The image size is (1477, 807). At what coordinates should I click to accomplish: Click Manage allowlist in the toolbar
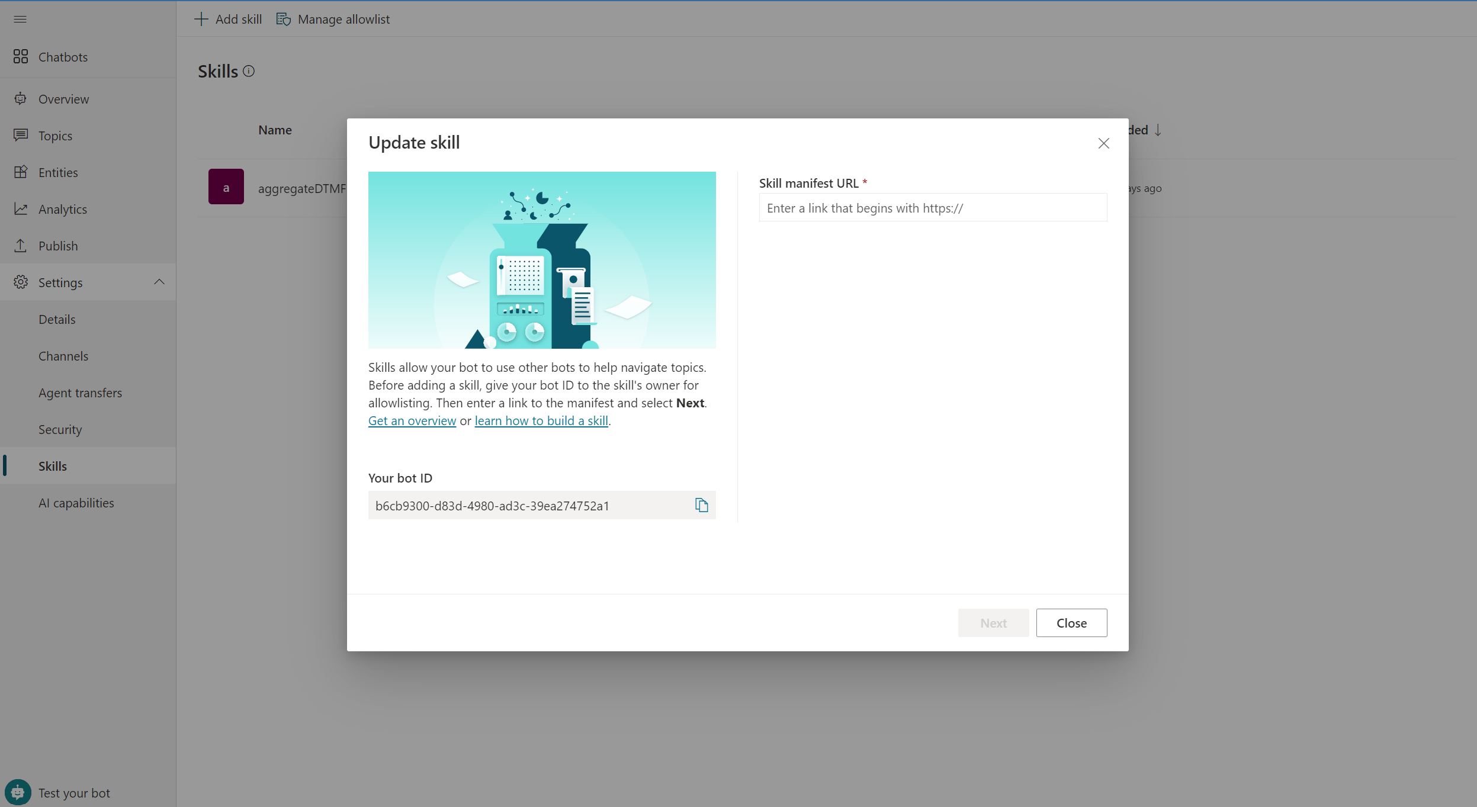333,19
